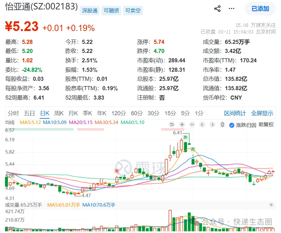
Task: Click the 委比 value -24.82%
Action: [x=32, y=70]
